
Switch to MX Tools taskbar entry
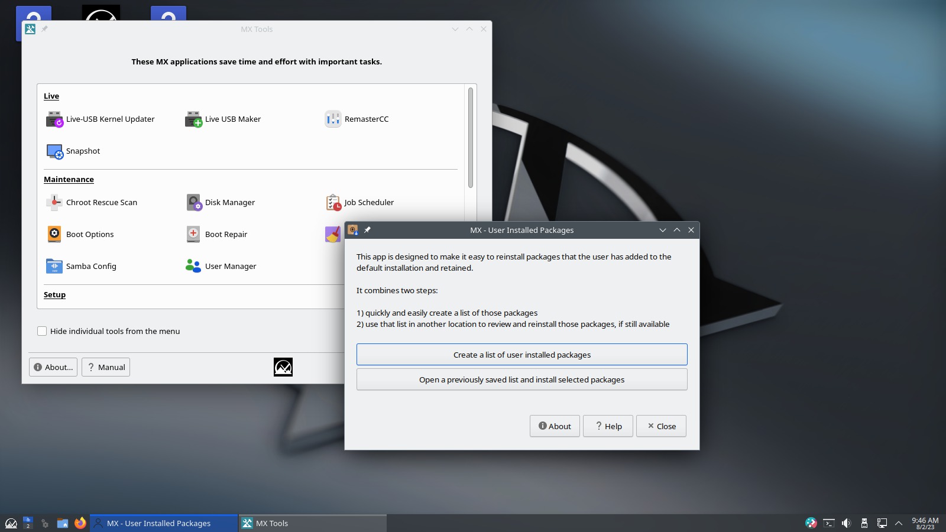[x=313, y=523]
